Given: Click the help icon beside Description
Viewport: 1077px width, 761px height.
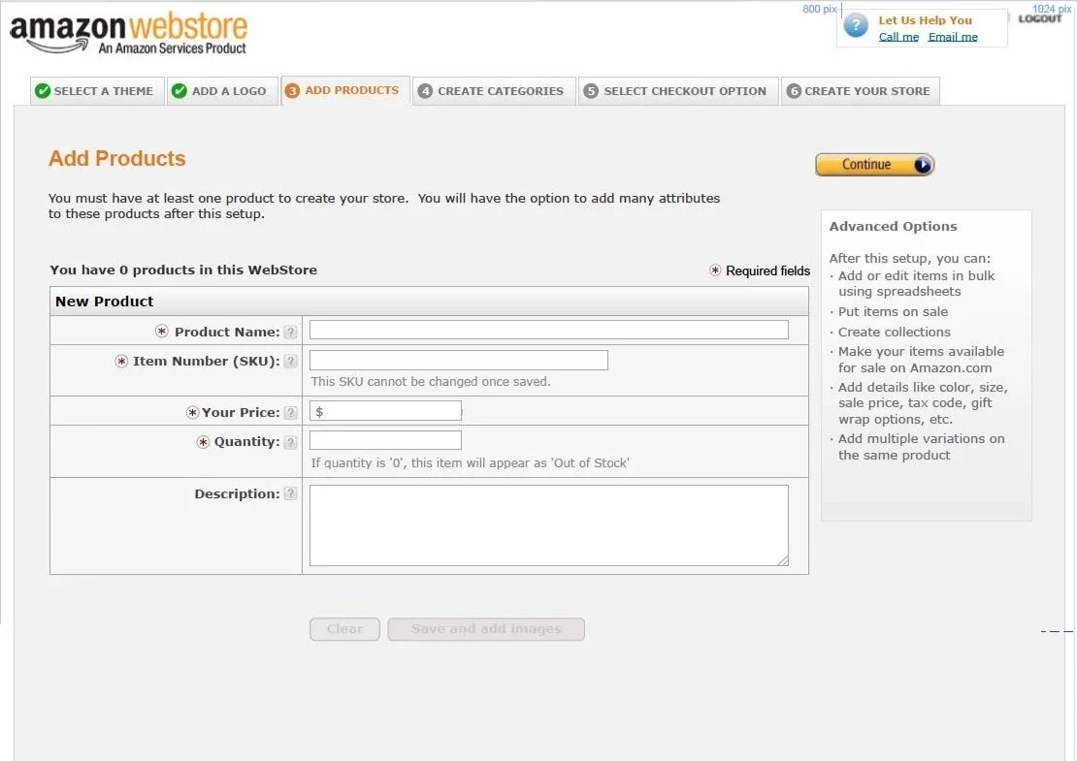Looking at the screenshot, I should [x=290, y=493].
